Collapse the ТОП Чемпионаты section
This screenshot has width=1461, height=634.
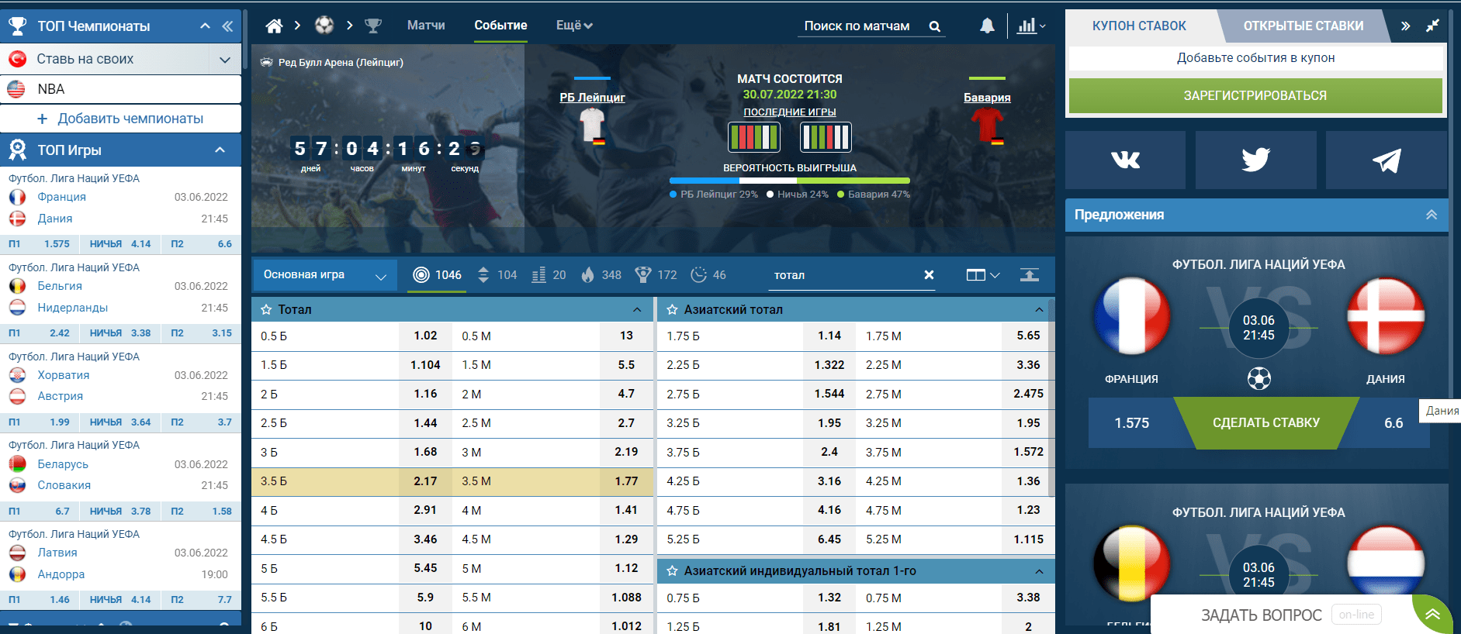click(205, 26)
